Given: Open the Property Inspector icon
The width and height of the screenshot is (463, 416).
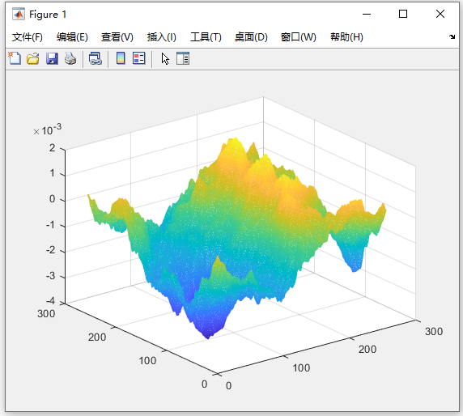Looking at the screenshot, I should click(183, 58).
